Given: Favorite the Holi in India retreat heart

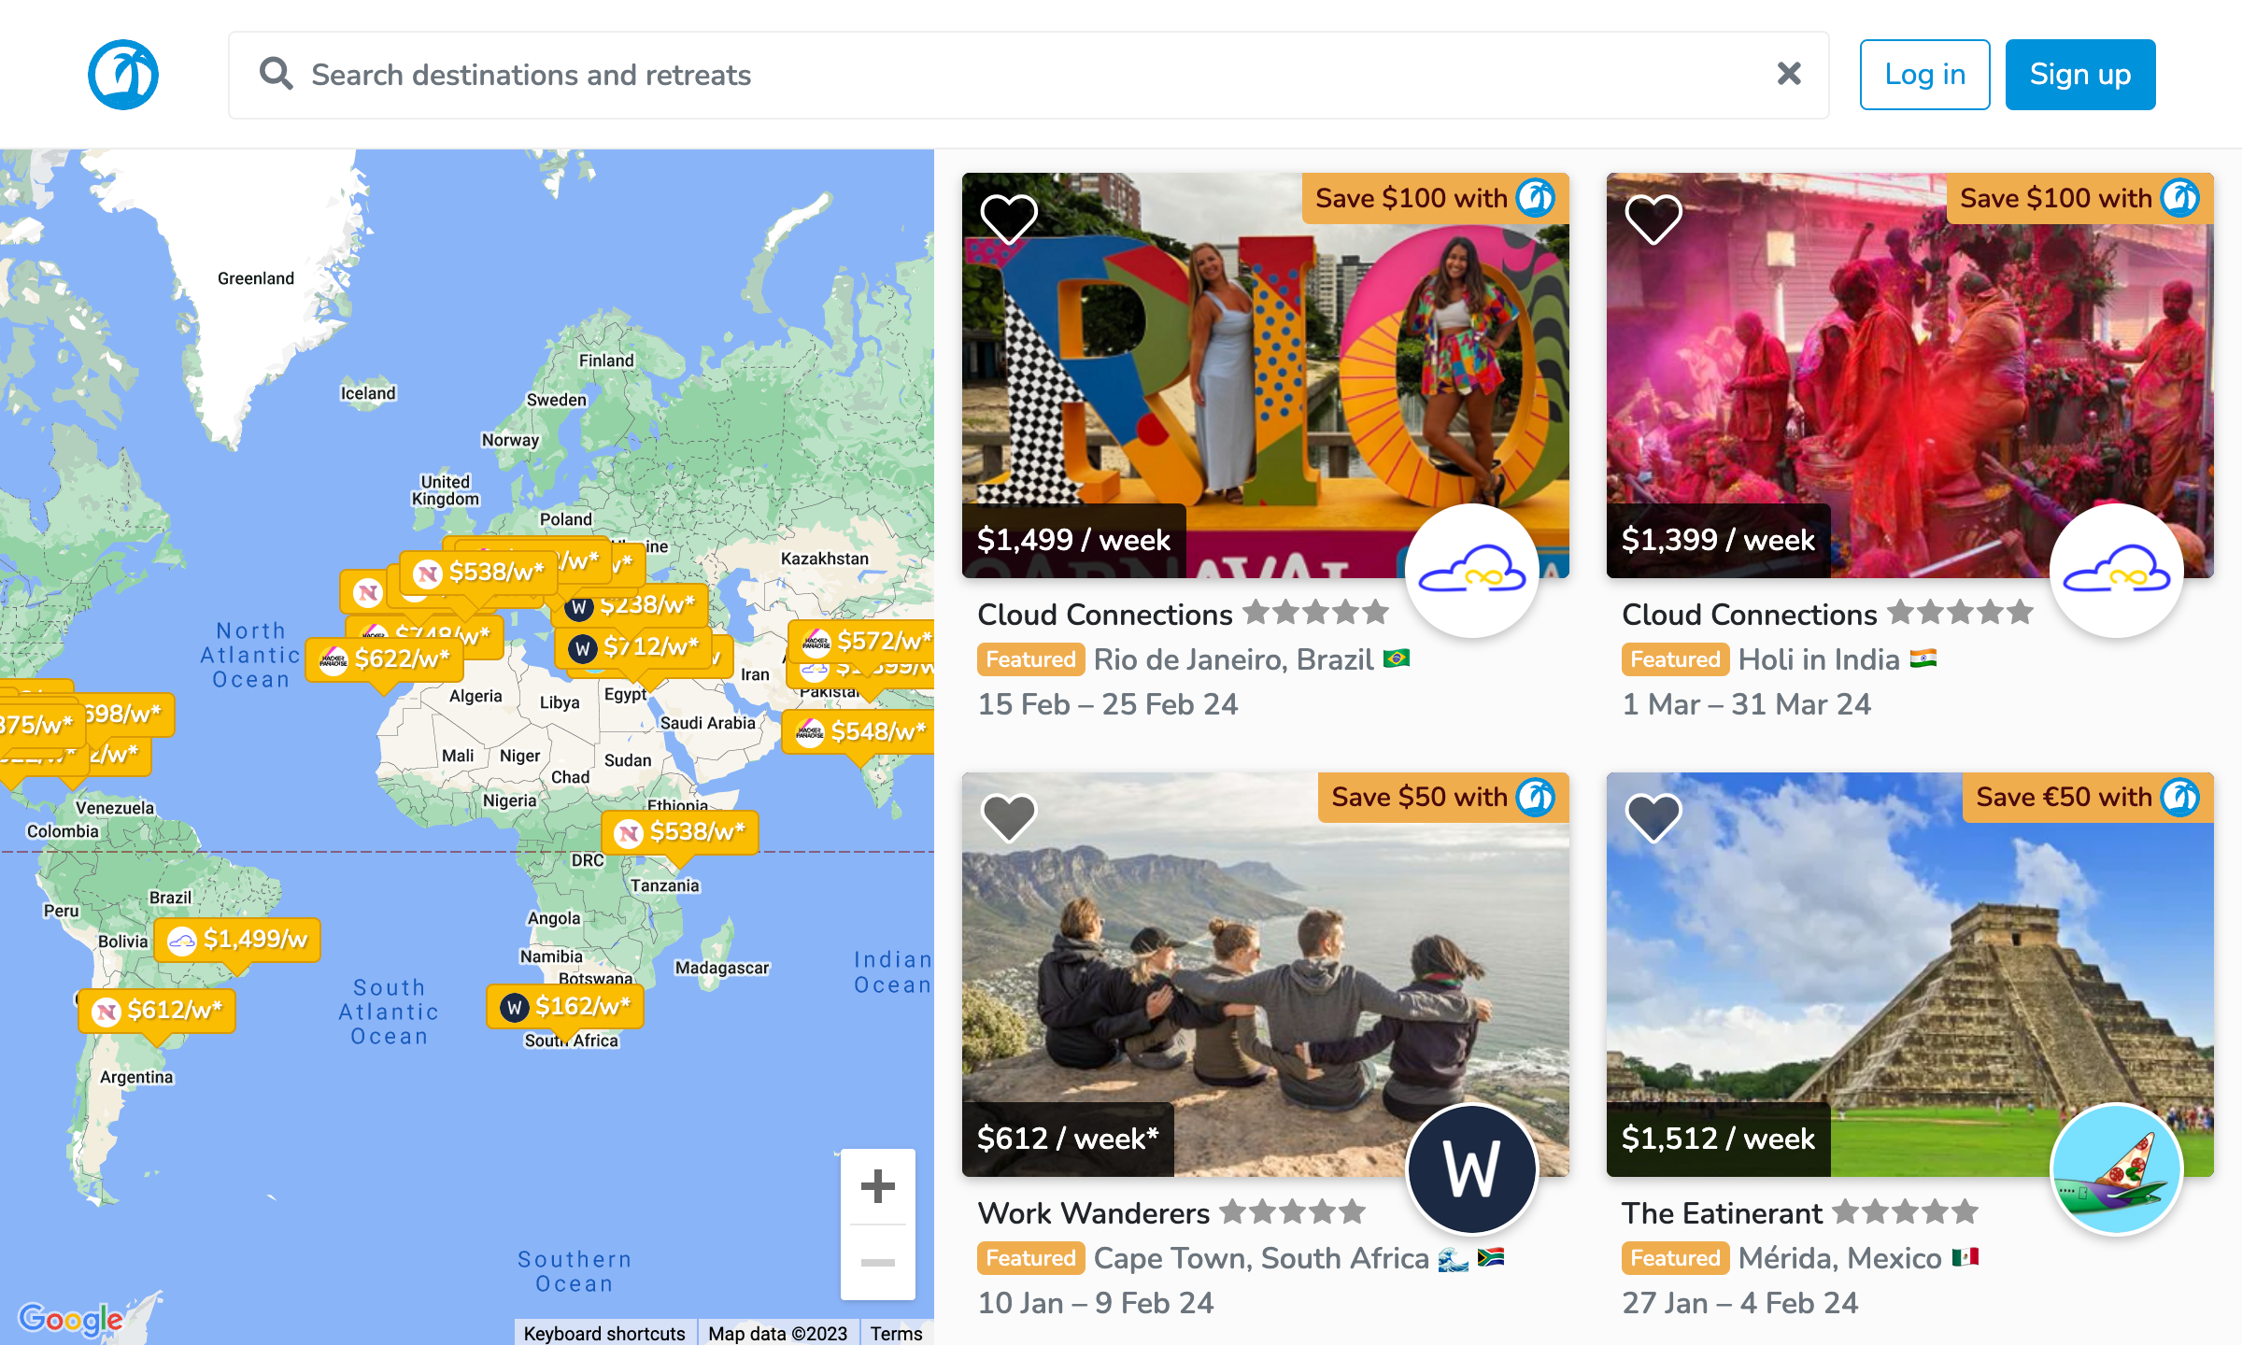Looking at the screenshot, I should coord(1653,219).
